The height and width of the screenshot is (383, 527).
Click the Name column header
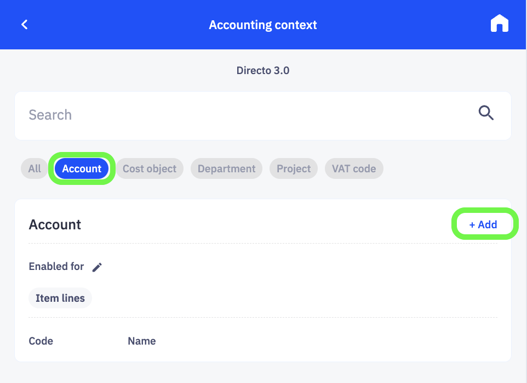(141, 341)
